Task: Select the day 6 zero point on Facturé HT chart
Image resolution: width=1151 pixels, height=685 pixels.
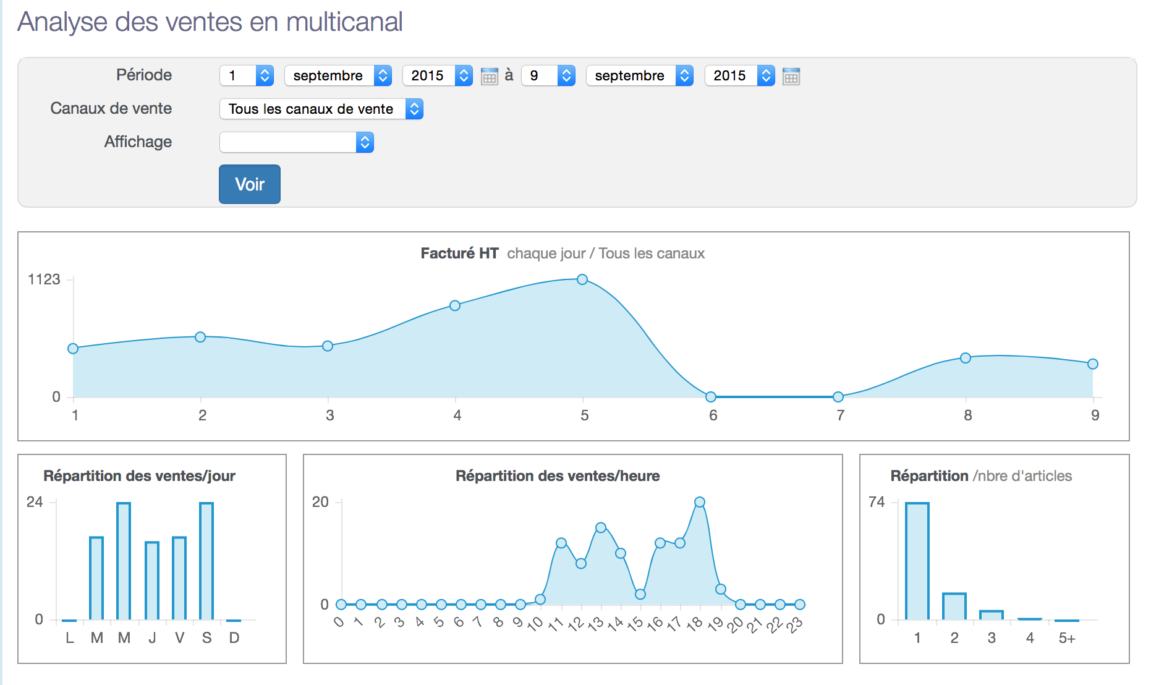Action: tap(711, 397)
